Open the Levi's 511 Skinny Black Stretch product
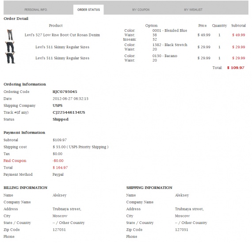Image resolution: width=252 pixels, height=243 pixels. [x=62, y=47]
